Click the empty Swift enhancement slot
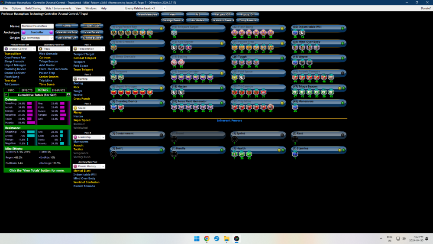Image resolution: width=433 pixels, height=244 pixels. coord(113,154)
